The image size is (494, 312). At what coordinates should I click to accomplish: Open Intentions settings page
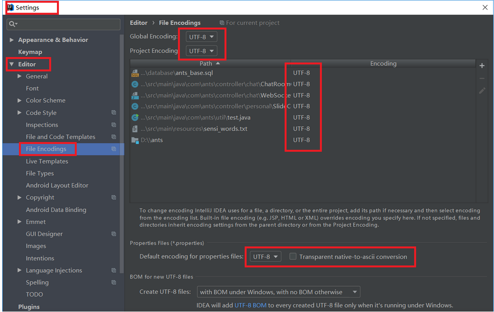pos(40,258)
